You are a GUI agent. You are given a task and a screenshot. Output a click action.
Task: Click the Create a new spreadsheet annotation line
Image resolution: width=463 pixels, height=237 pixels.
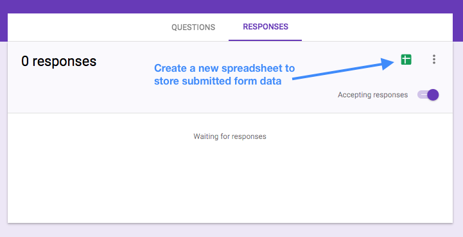224,69
